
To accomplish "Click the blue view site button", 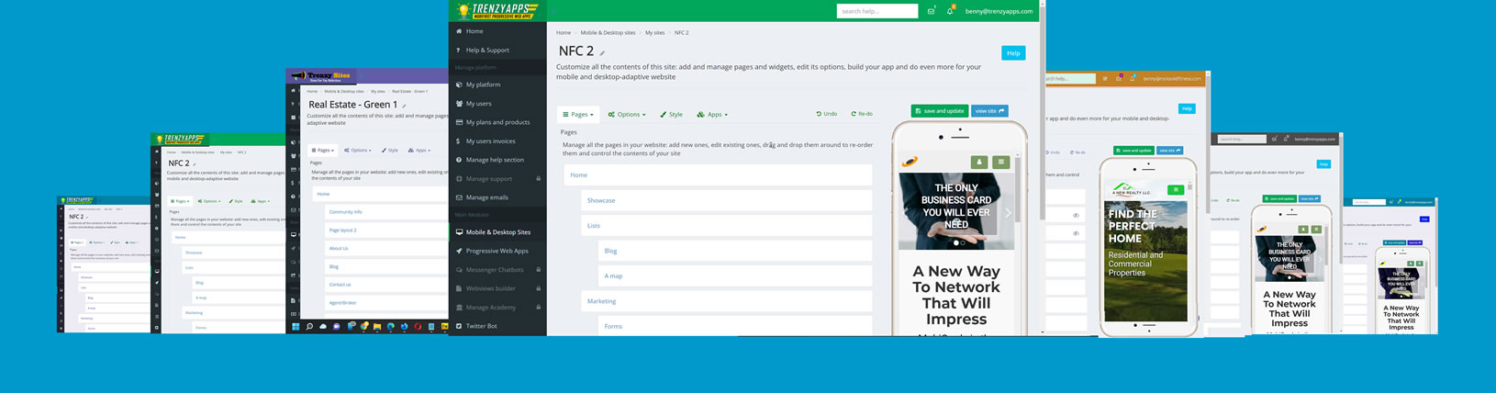I will click(x=989, y=111).
